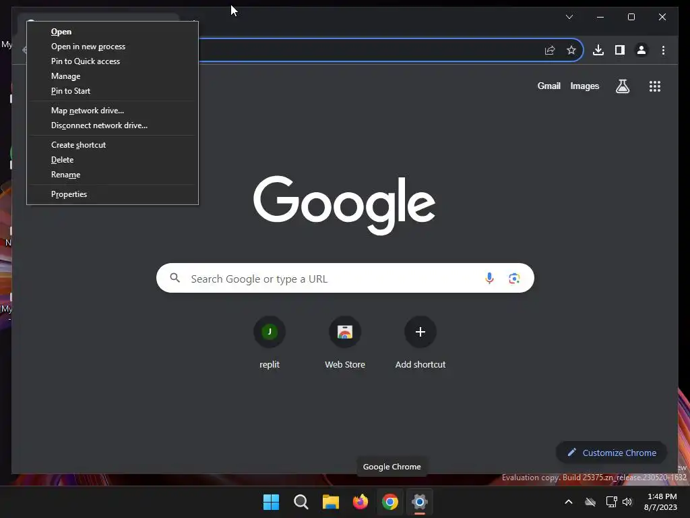The image size is (690, 518).
Task: Click the share page icon in address bar
Action: pyautogui.click(x=550, y=50)
